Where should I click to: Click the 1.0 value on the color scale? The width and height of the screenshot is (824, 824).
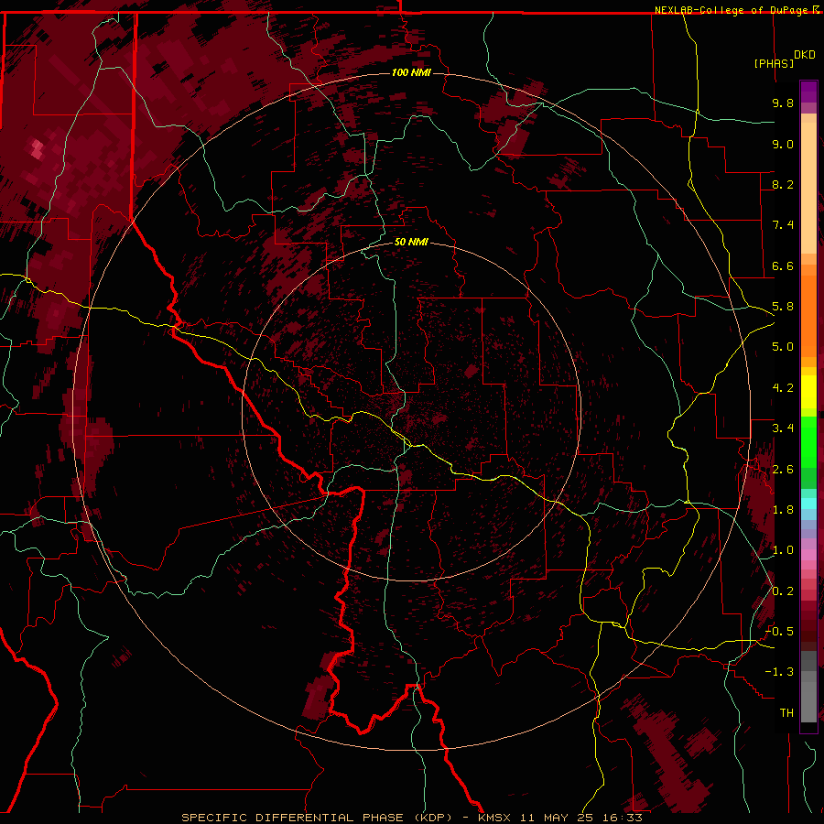[783, 550]
